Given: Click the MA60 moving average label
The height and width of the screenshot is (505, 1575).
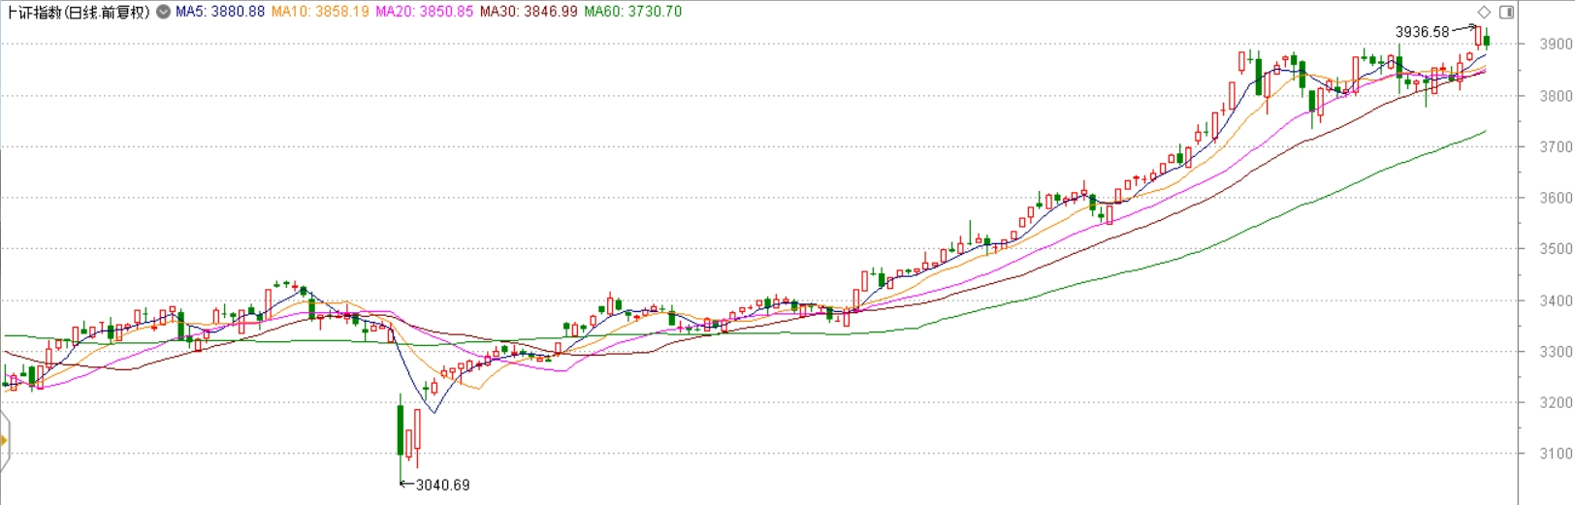Looking at the screenshot, I should [632, 12].
